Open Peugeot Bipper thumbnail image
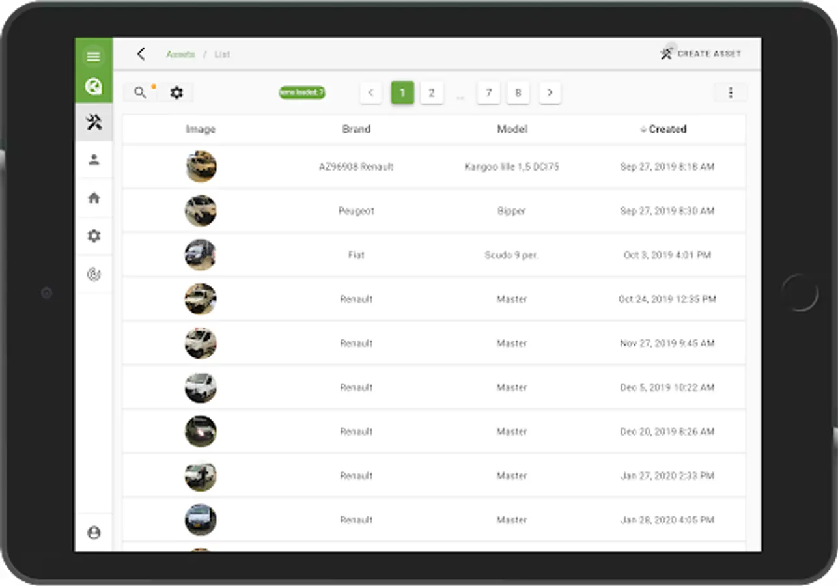The height and width of the screenshot is (586, 838). (x=201, y=211)
